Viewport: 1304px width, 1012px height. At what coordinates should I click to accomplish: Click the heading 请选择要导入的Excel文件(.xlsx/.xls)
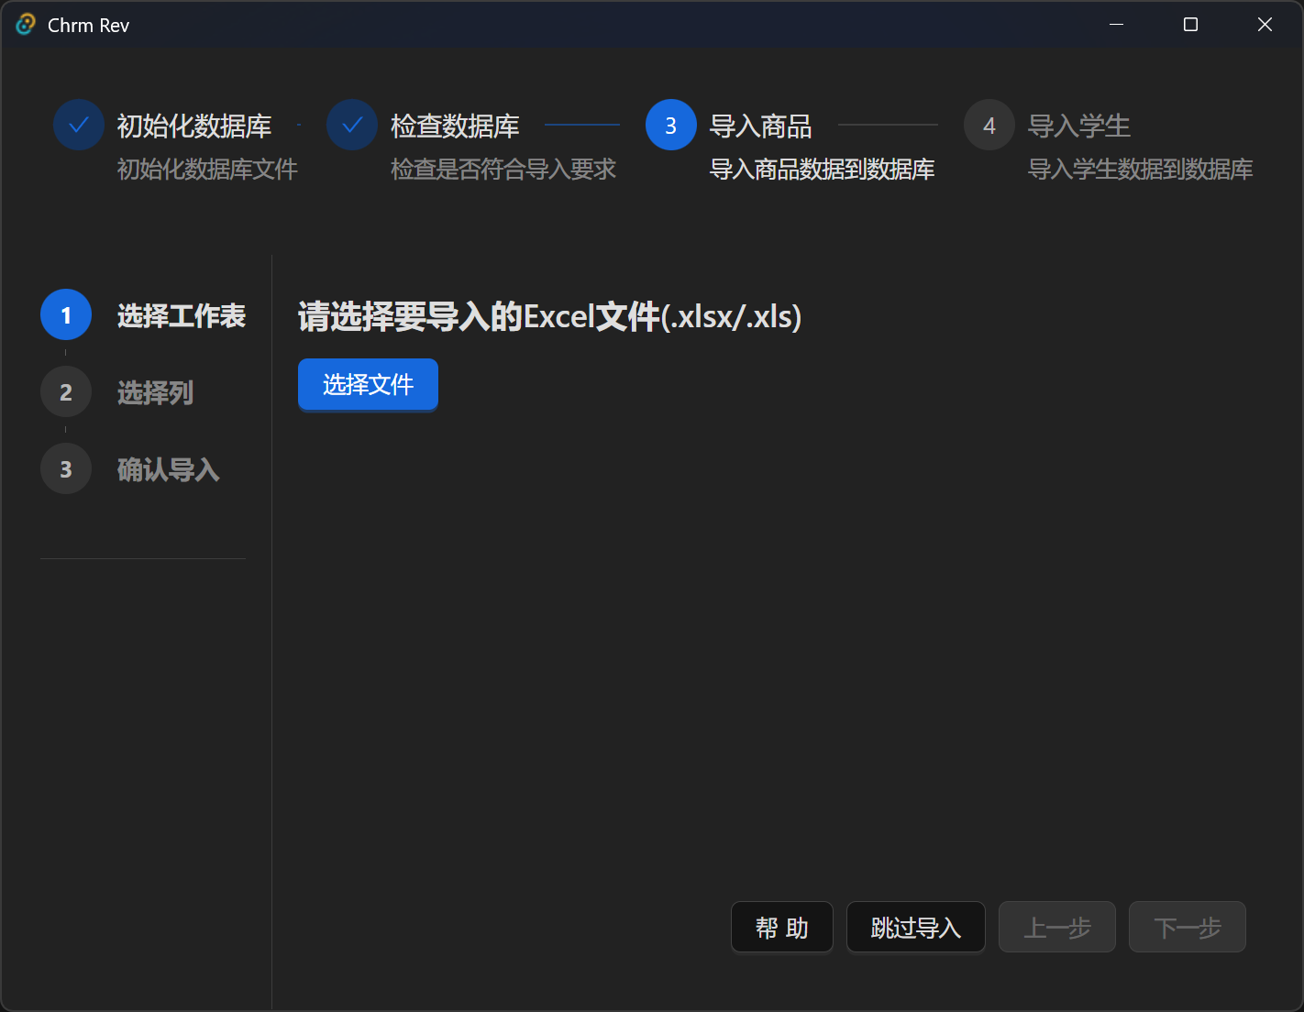[x=550, y=317]
